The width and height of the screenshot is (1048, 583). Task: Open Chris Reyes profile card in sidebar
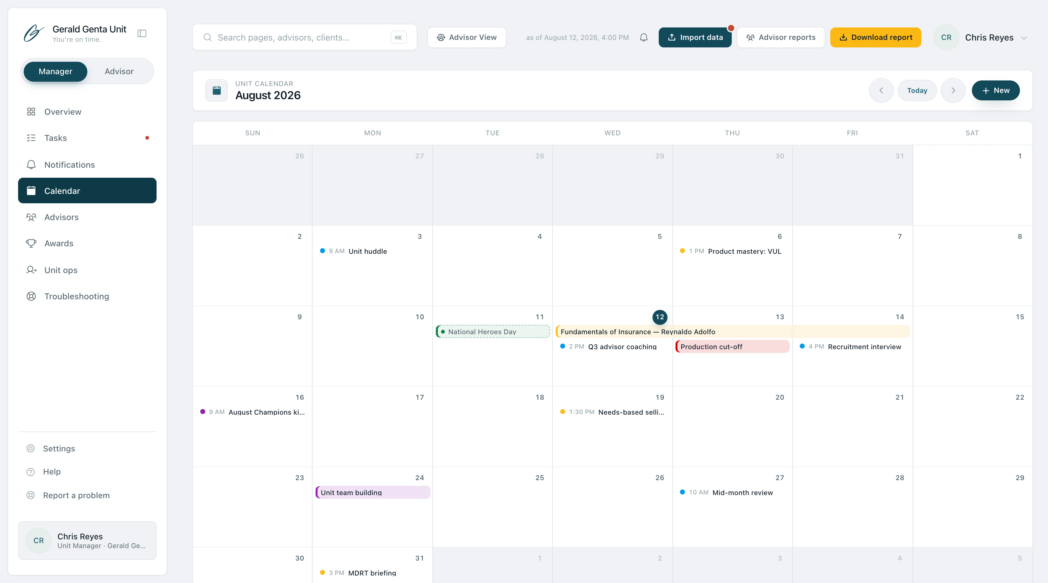tap(87, 541)
